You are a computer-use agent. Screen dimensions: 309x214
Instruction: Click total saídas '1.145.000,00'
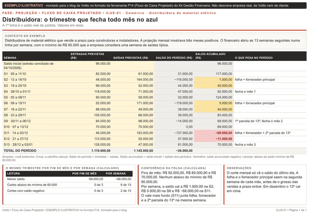(143, 150)
